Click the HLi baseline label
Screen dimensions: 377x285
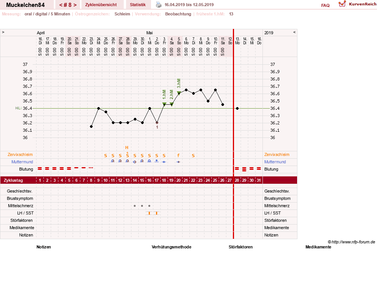tap(18, 108)
